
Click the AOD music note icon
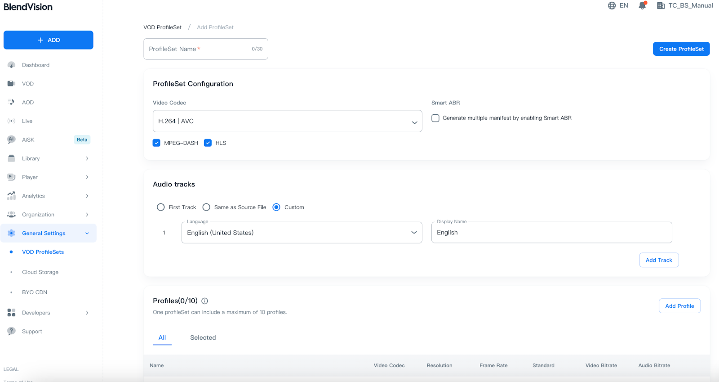pos(12,102)
